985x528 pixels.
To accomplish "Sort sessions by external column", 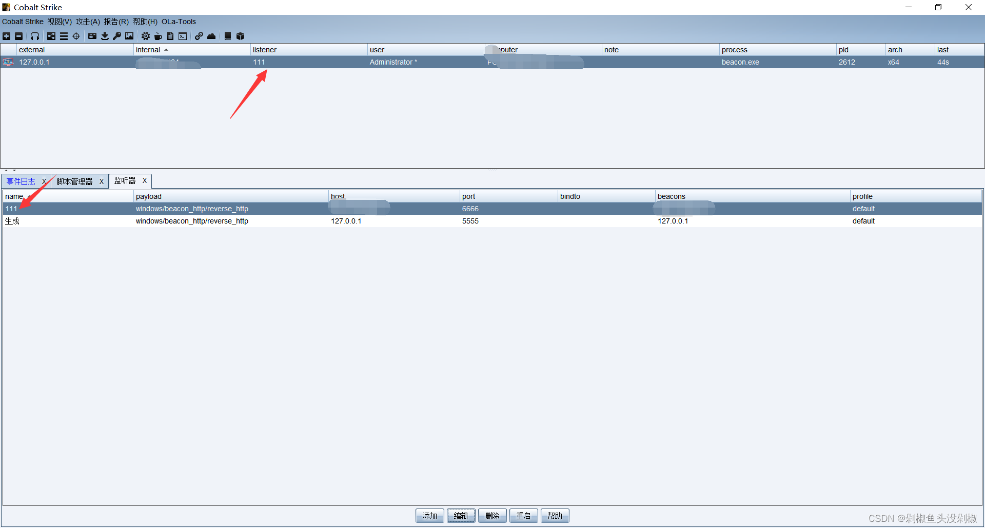I will pos(75,50).
